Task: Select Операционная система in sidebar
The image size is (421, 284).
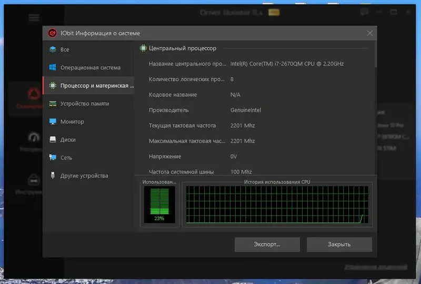Action: coord(88,67)
